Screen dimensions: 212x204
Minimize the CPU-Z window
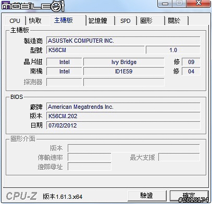165,4
